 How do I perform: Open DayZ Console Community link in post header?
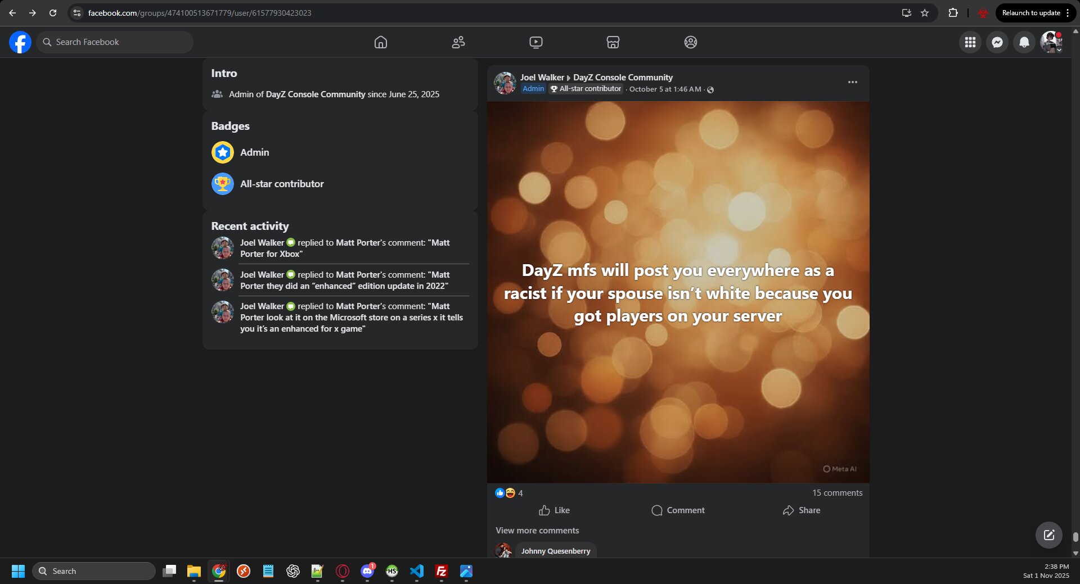pyautogui.click(x=623, y=78)
